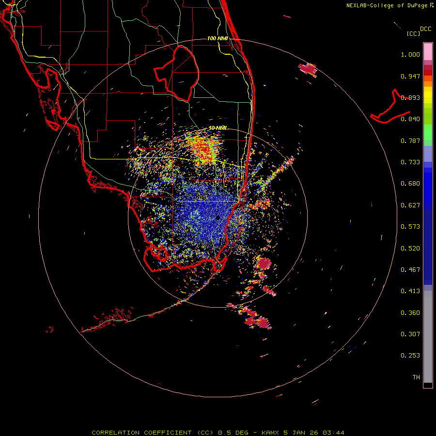Click inside the Lake Okeechobee outline
Viewport: 436px width, 436px height.
pyautogui.click(x=181, y=74)
